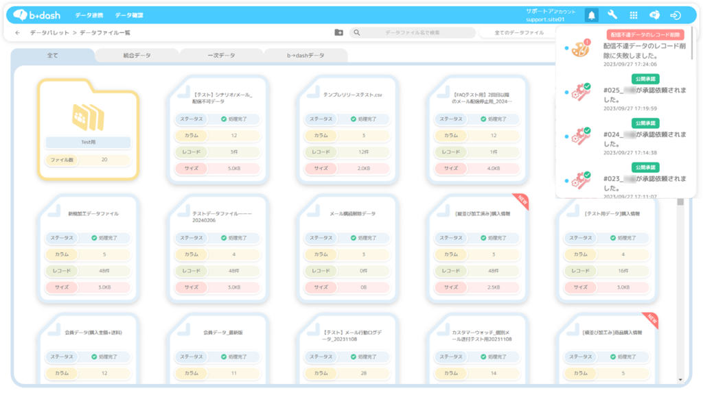Click the palette icon of the failed deletion notification
This screenshot has width=703, height=395.
click(x=581, y=48)
